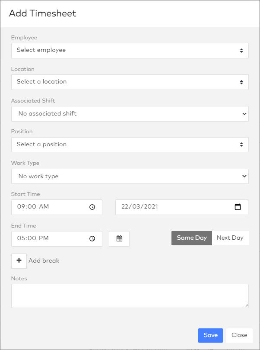Viewport: 260px width, 350px height.
Task: Save the new timesheet
Action: 210,335
